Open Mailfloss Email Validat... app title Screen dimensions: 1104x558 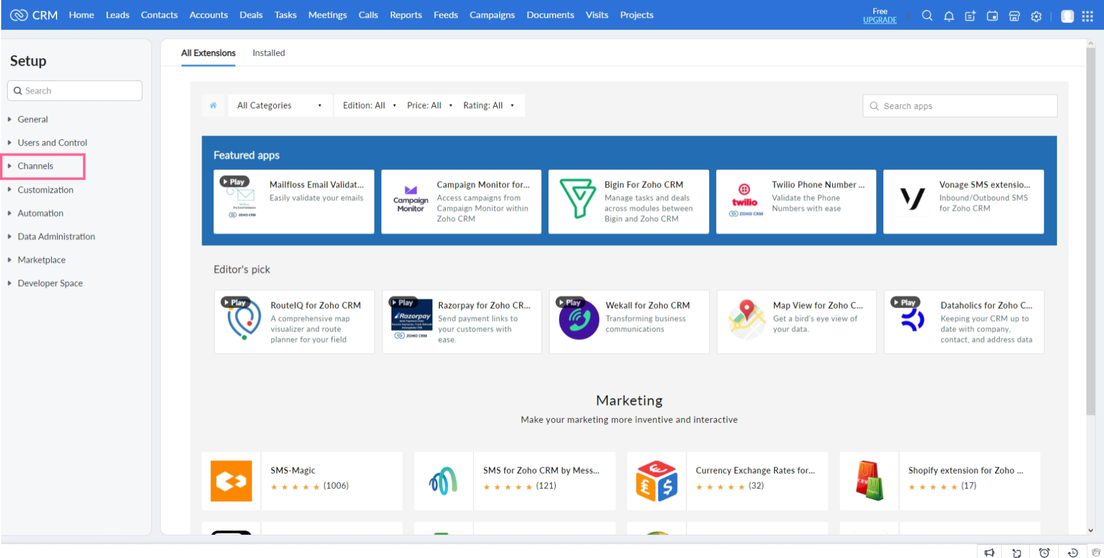(316, 185)
